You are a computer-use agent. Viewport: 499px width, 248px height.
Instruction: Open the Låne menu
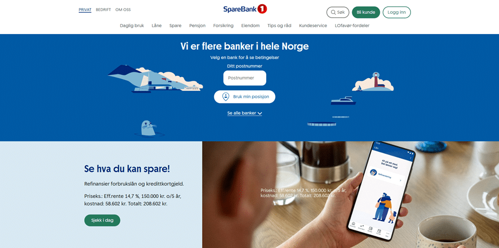(x=156, y=26)
